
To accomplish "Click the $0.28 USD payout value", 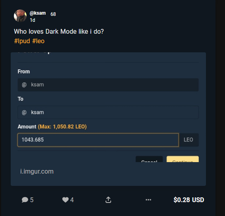I will (189, 200).
